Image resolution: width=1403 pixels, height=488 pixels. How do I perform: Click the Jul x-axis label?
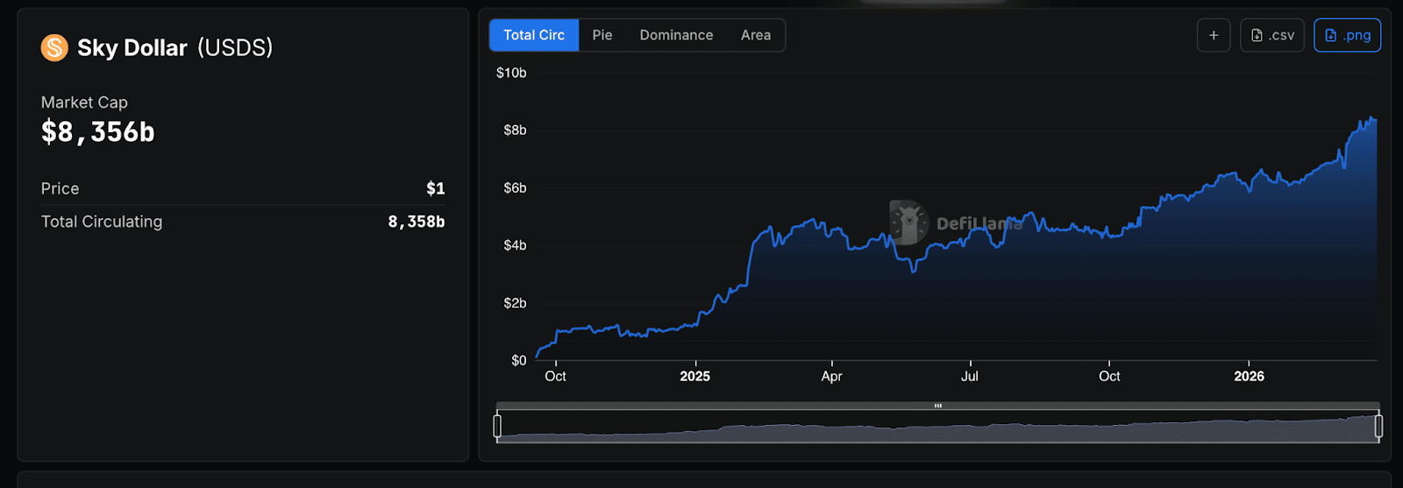click(x=970, y=376)
